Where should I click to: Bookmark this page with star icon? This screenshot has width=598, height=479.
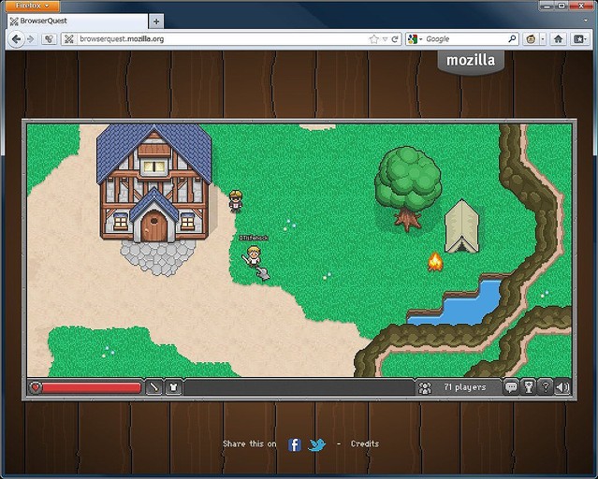click(374, 39)
